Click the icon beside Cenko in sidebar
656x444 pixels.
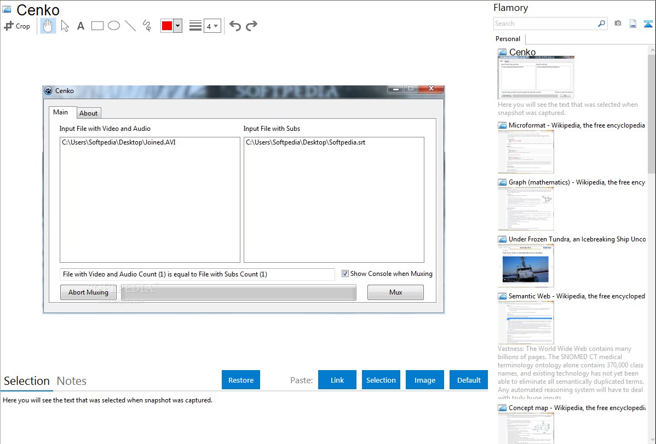pos(503,53)
